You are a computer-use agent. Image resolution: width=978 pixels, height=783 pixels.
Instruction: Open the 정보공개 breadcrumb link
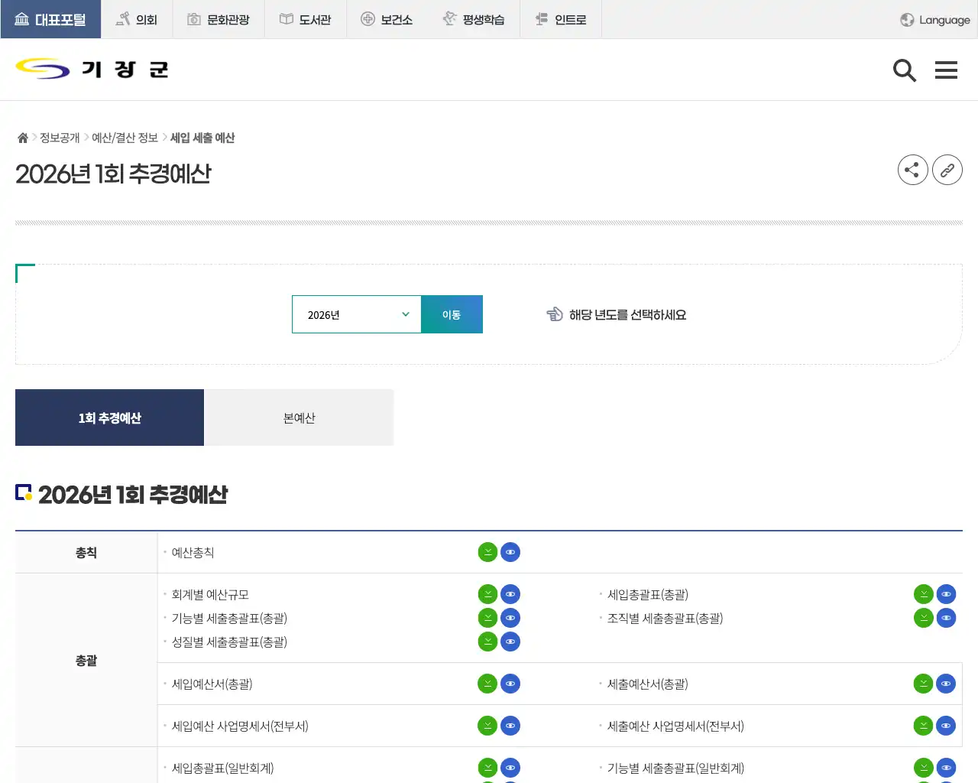[58, 137]
